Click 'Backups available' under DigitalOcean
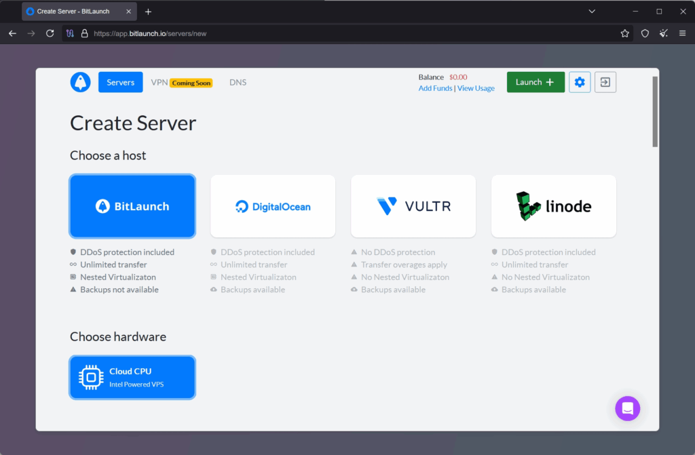The image size is (695, 455). click(x=252, y=290)
